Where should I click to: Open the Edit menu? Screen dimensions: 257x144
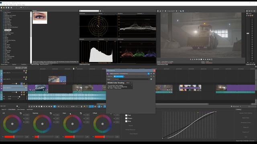point(4,5)
